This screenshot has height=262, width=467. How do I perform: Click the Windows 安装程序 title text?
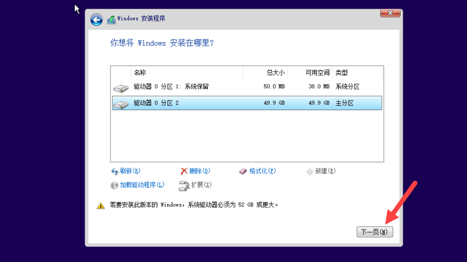(141, 18)
